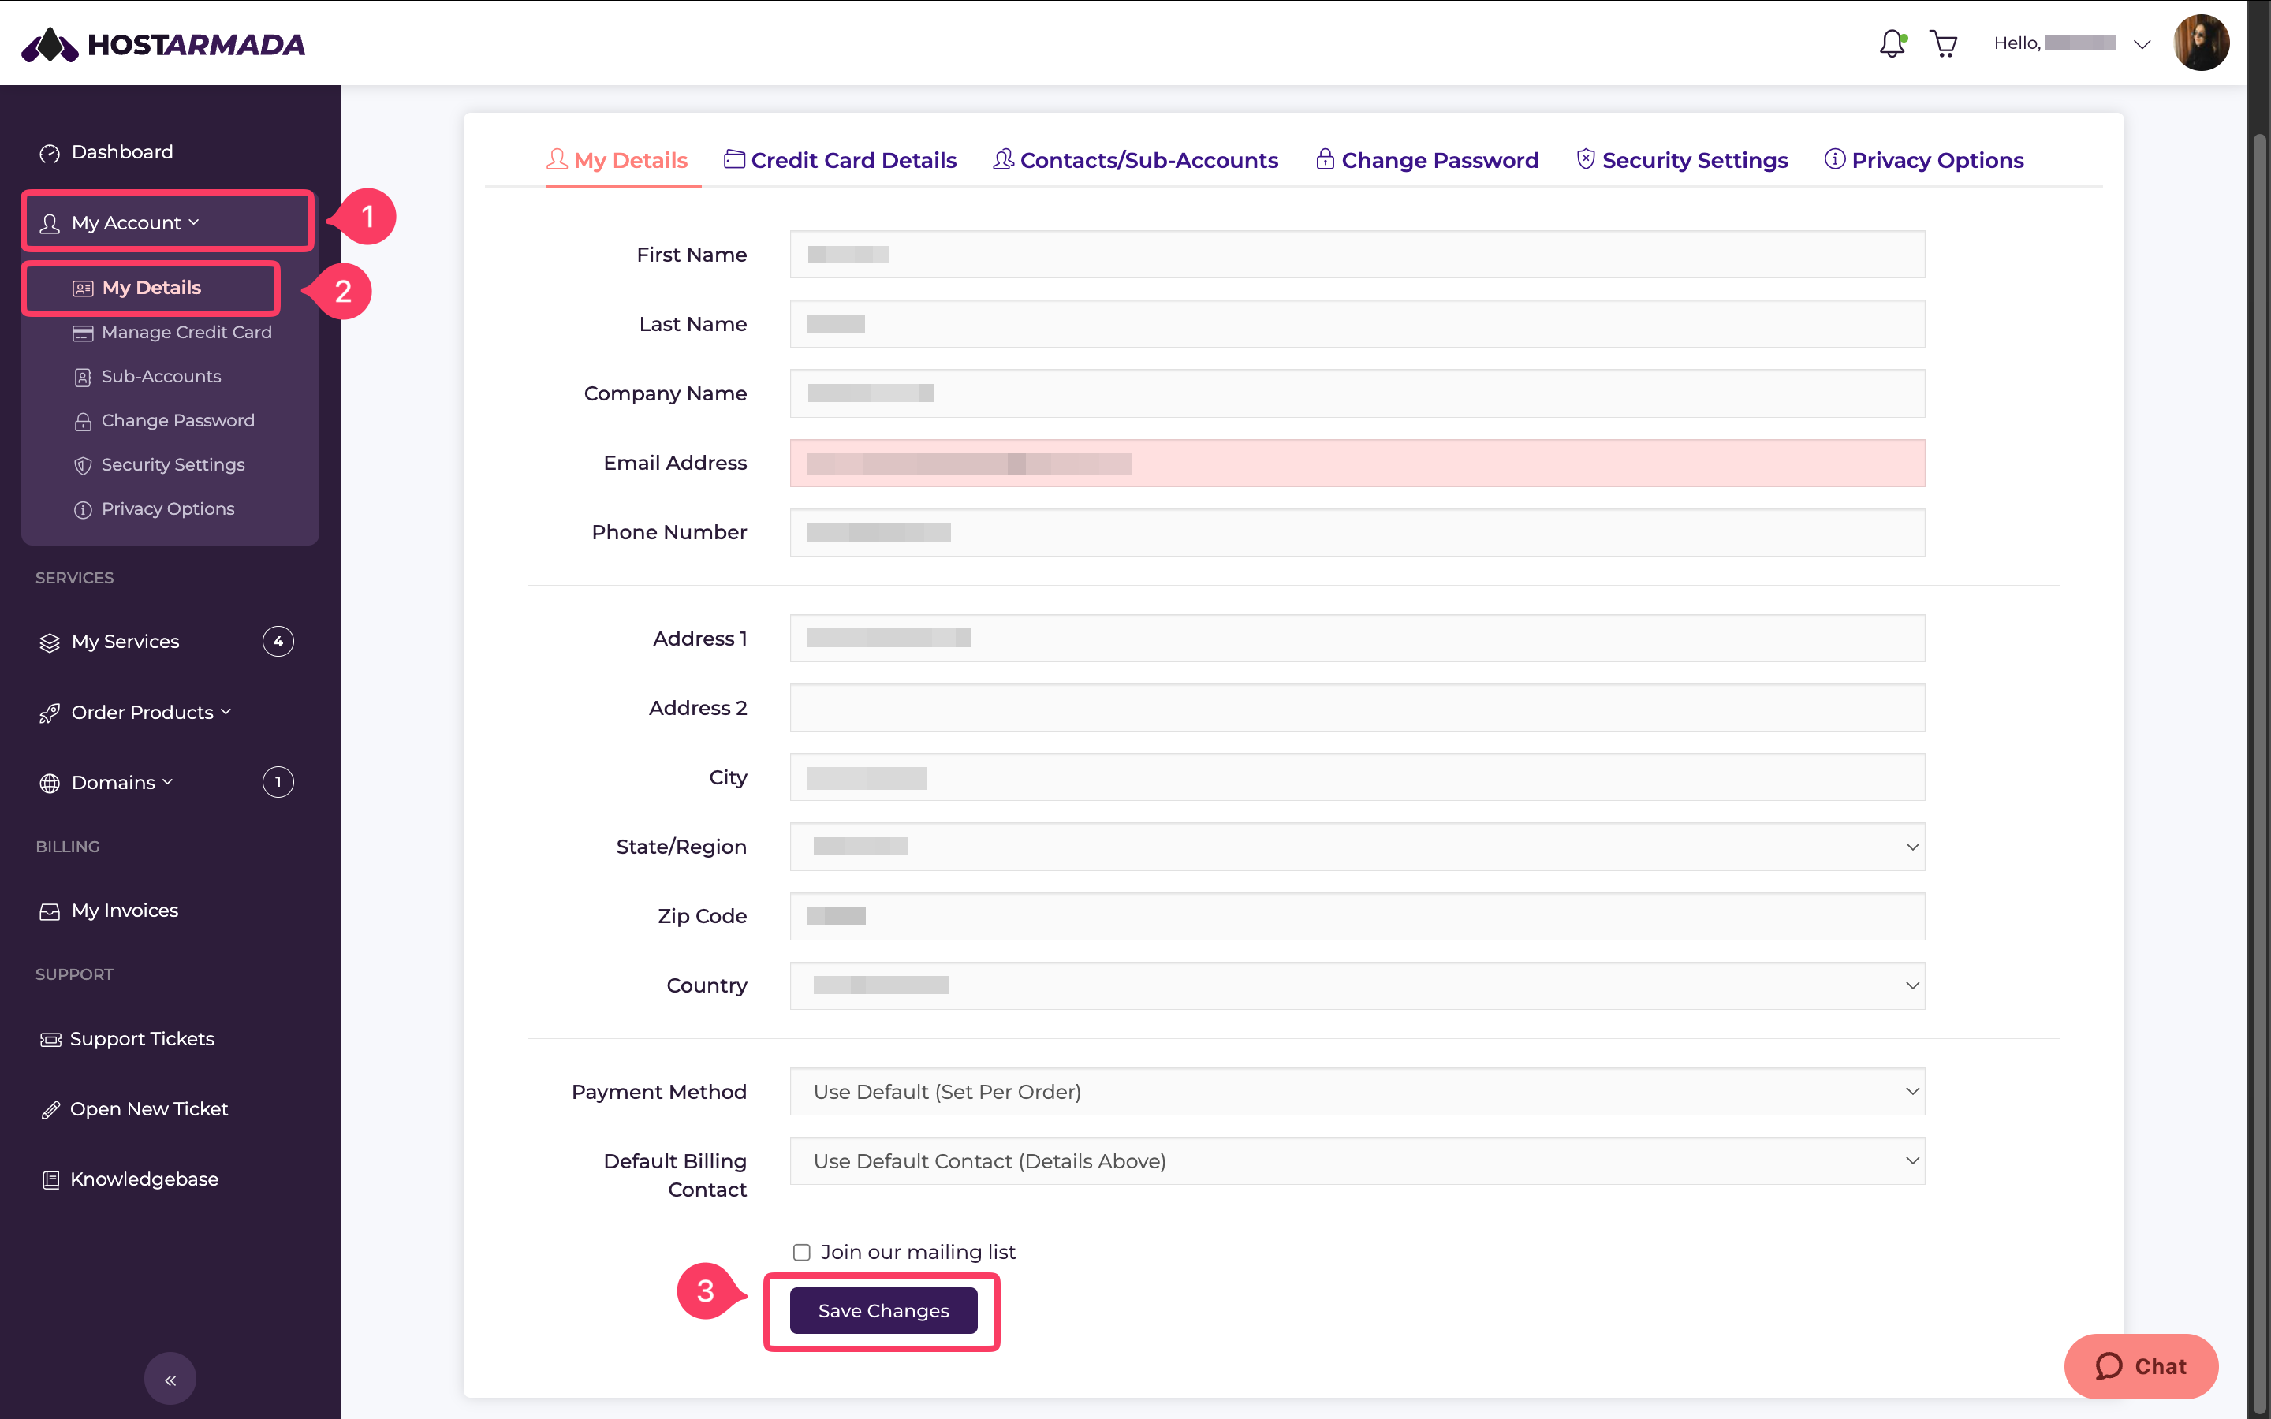Open the notifications bell
2271x1419 pixels.
tap(1892, 43)
